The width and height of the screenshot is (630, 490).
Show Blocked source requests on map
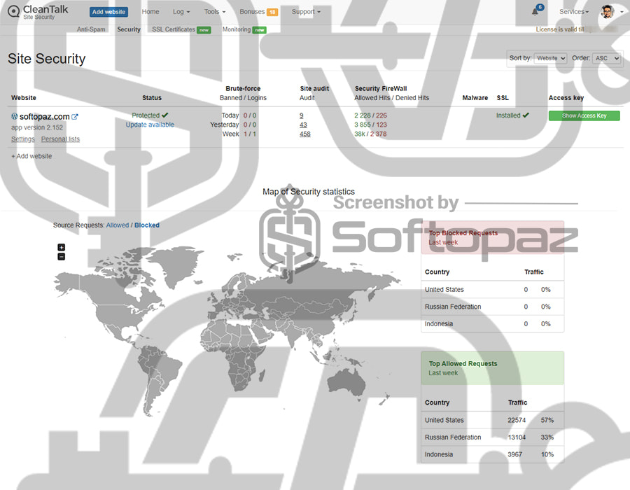point(147,225)
